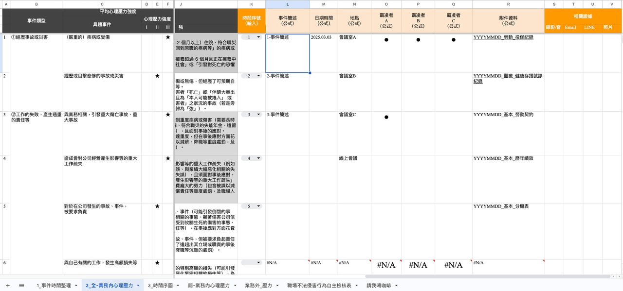Expand the 請我喝咖啡 tab menu arrow

tap(396, 286)
